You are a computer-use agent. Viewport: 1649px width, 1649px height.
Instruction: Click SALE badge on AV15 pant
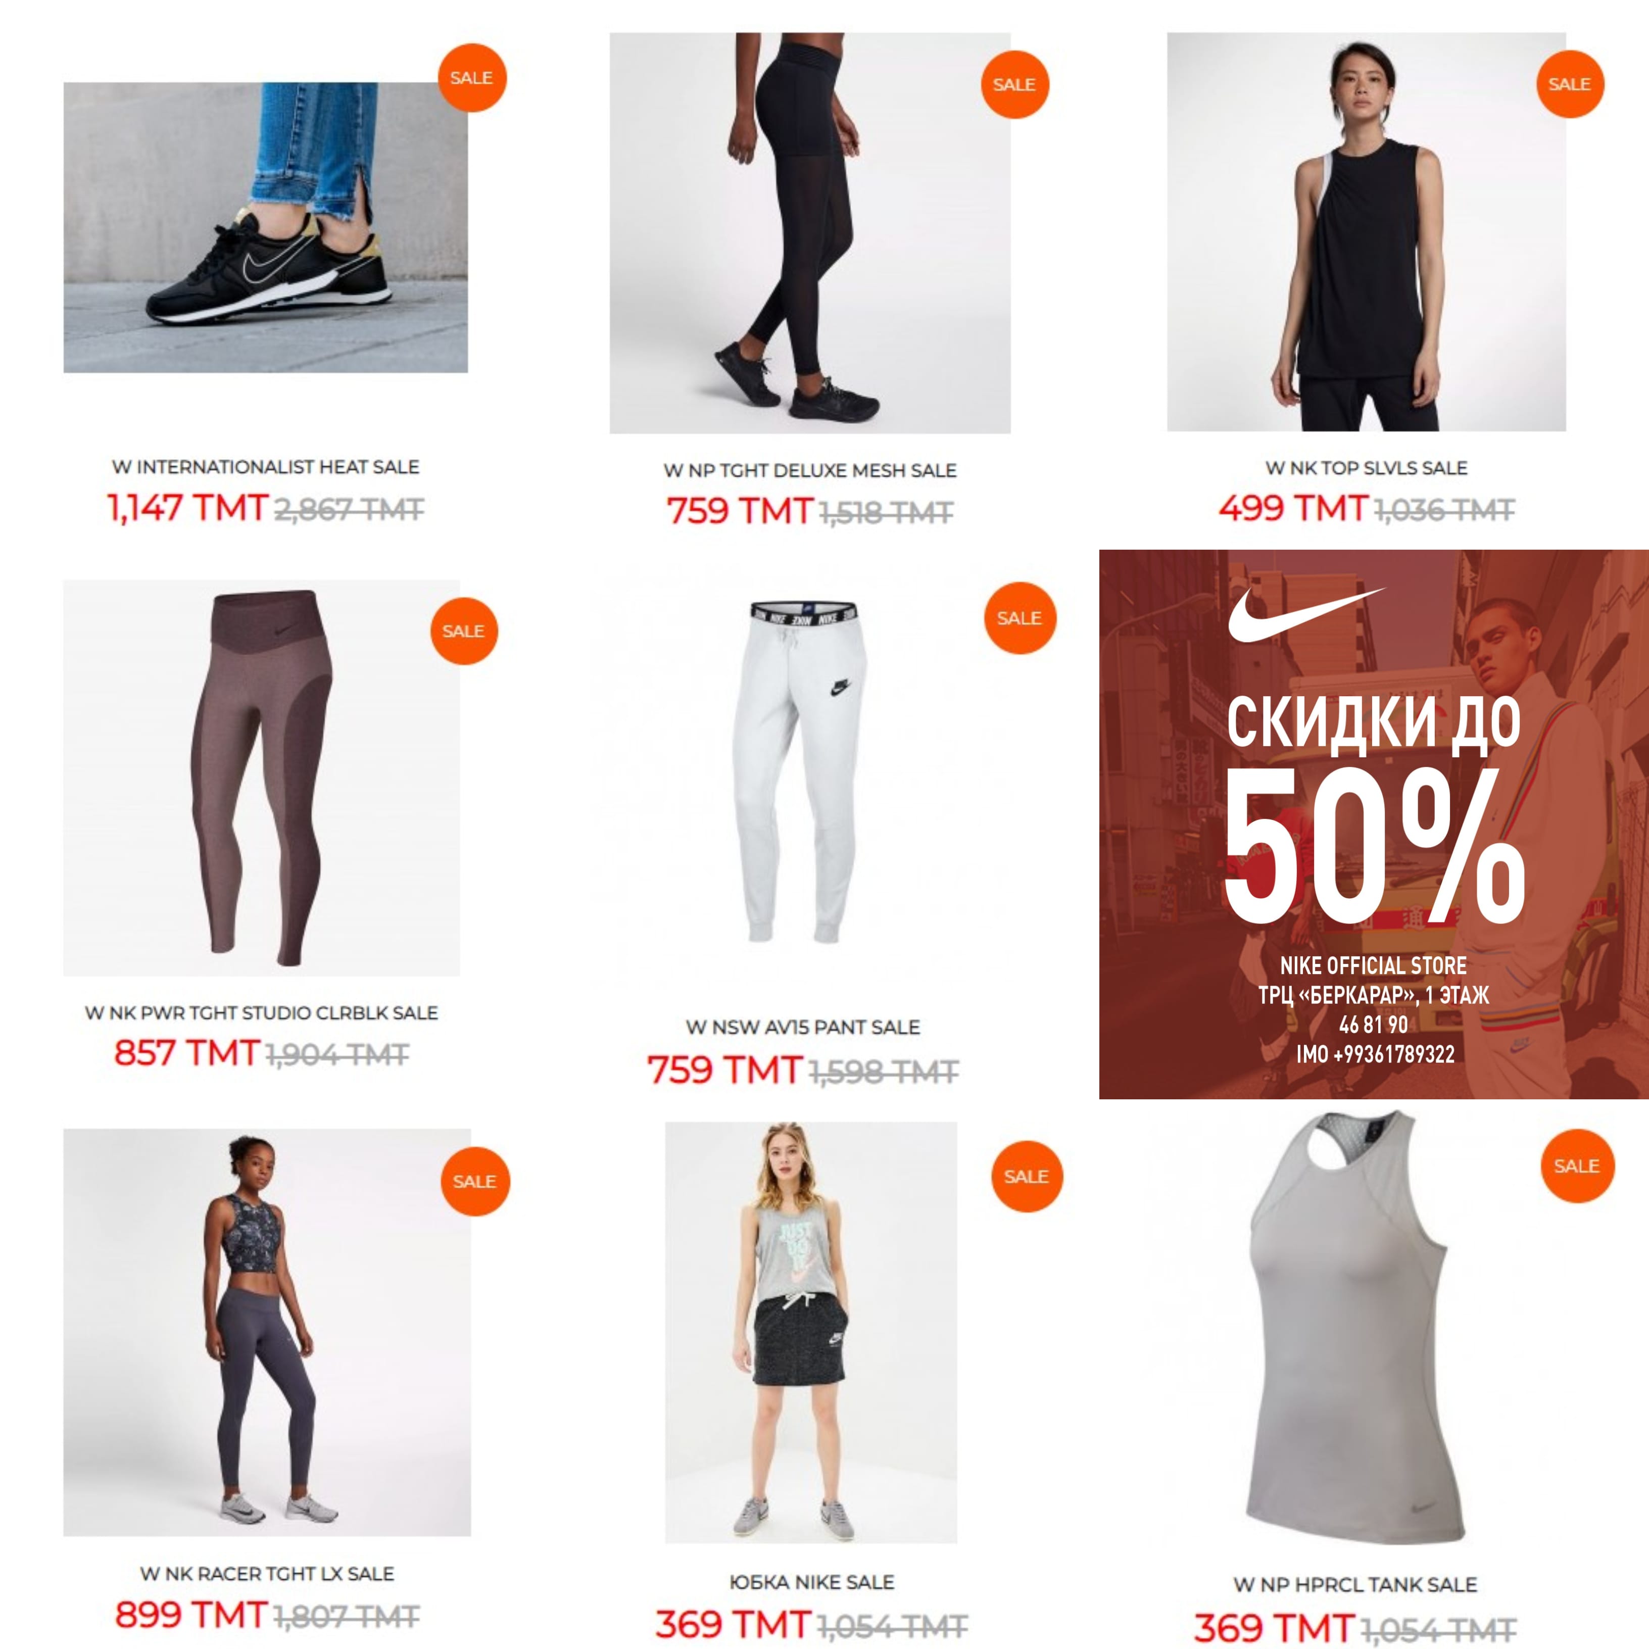(x=1020, y=618)
